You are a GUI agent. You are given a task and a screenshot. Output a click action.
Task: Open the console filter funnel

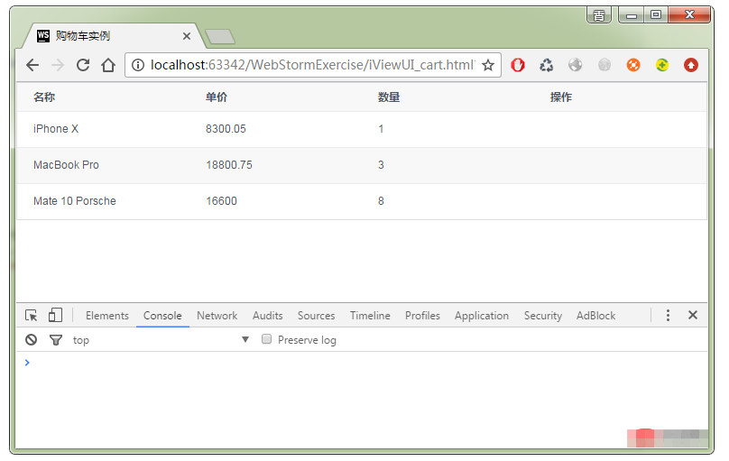click(56, 340)
